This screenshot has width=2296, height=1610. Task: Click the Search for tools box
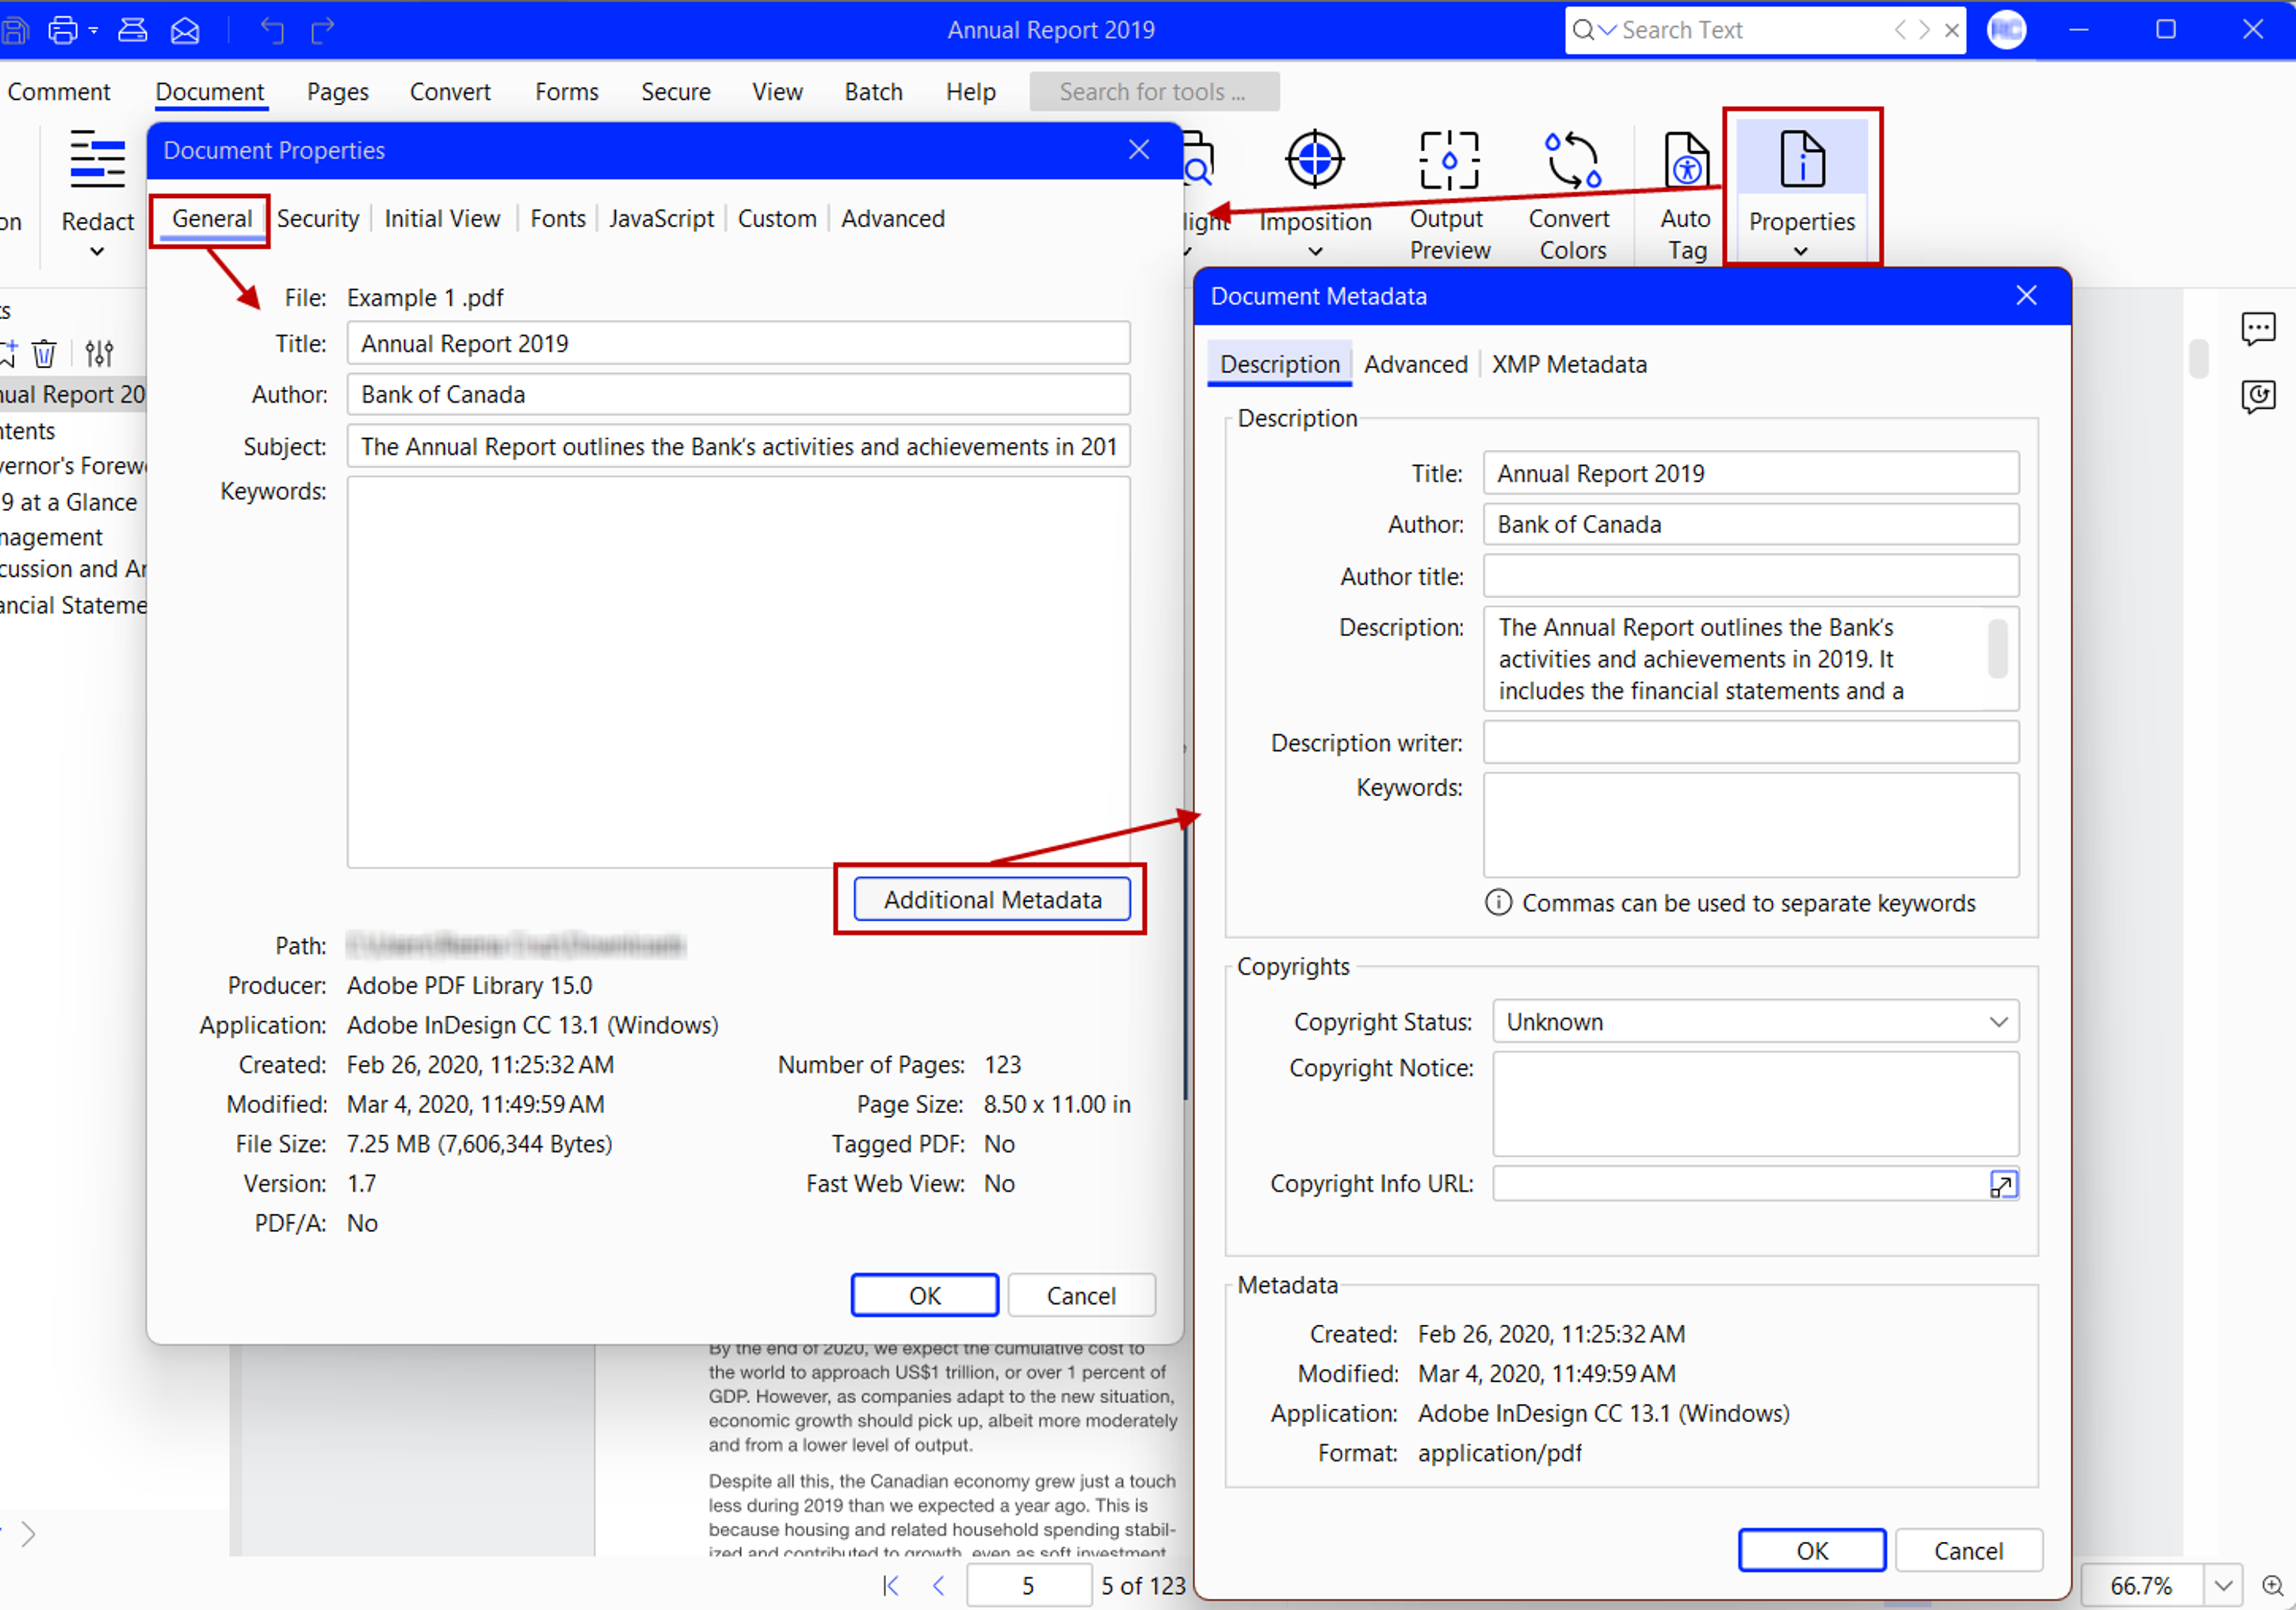1154,92
